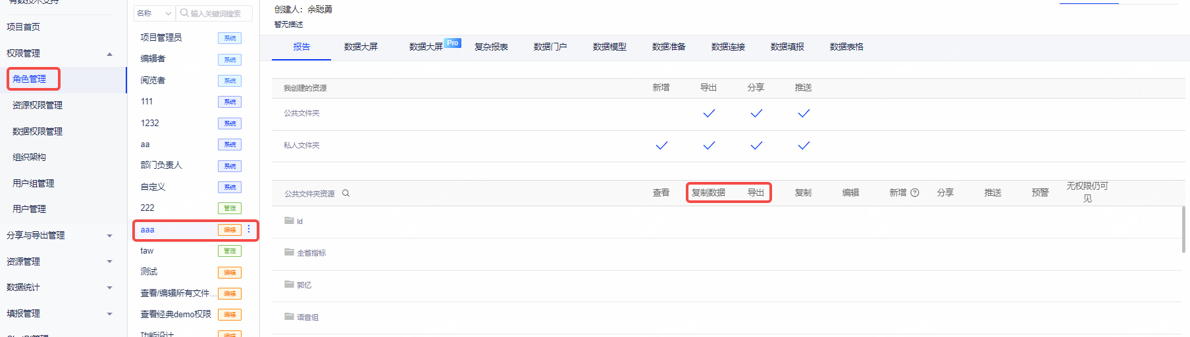Open the 全省指标 folder row
The height and width of the screenshot is (337, 1190).
(727, 253)
